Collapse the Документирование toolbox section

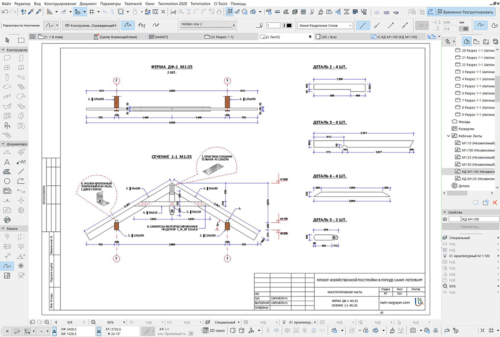(3, 144)
